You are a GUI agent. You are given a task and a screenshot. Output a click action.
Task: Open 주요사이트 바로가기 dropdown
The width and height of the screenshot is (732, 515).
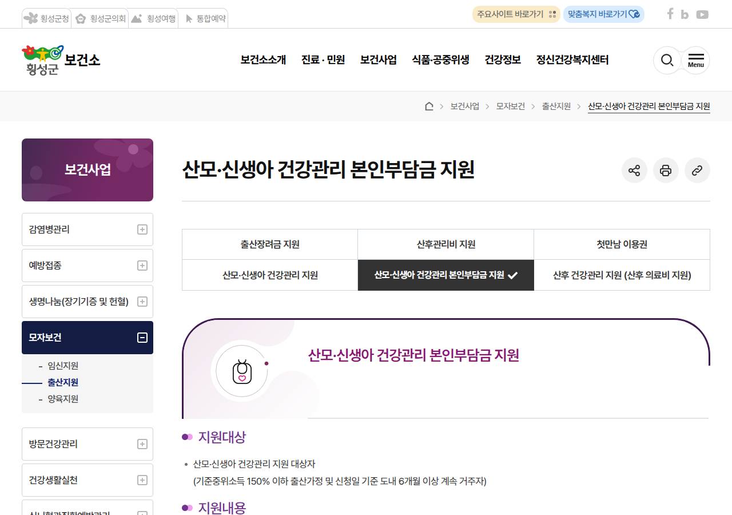(516, 14)
